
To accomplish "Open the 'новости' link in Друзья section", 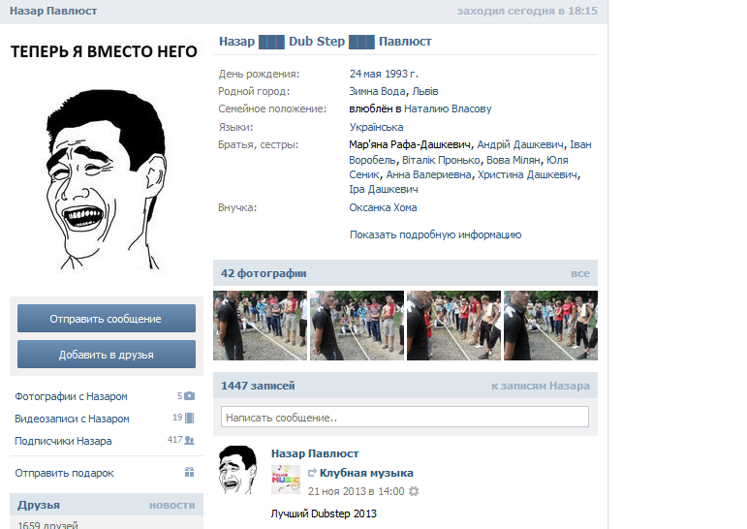I will 171,505.
